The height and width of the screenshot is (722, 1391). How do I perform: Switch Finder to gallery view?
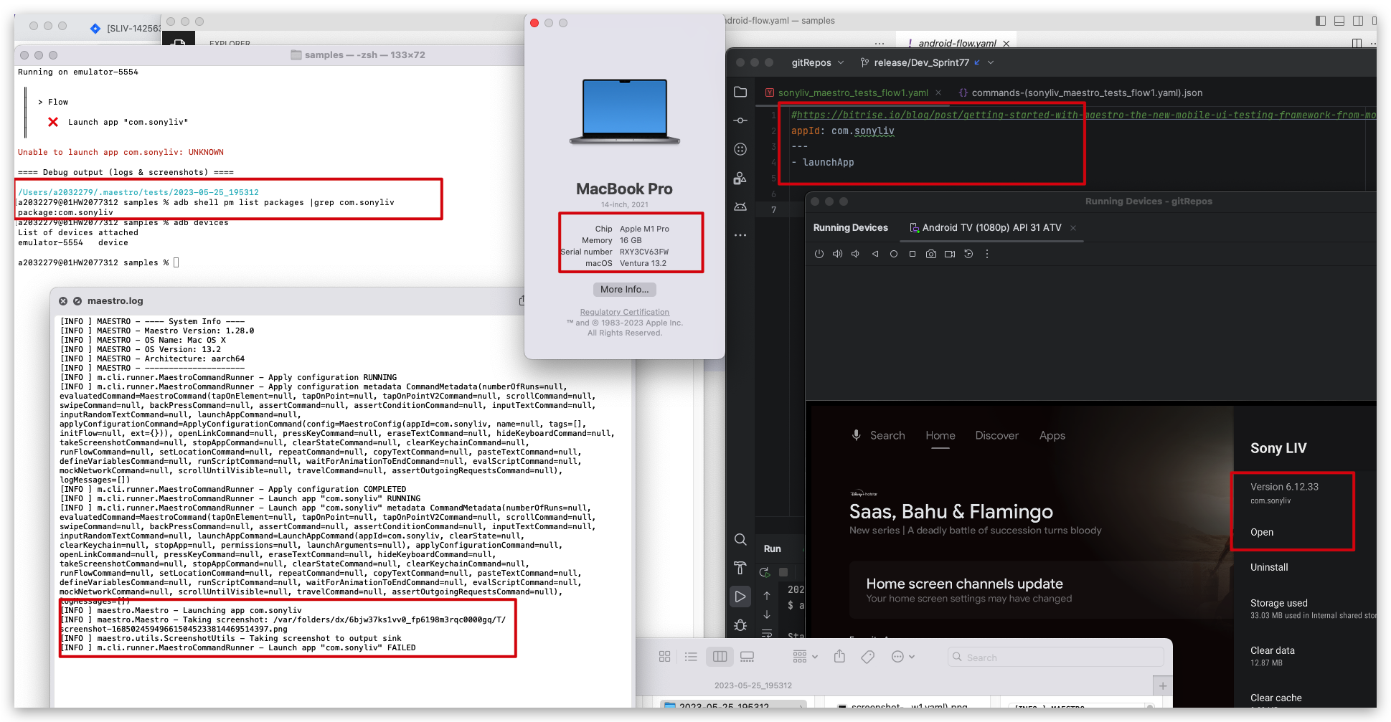747,656
